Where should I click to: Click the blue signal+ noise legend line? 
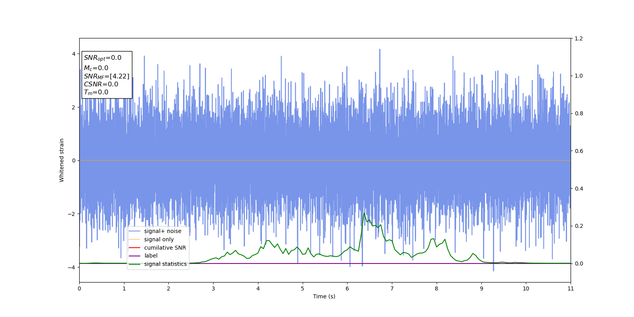(135, 231)
